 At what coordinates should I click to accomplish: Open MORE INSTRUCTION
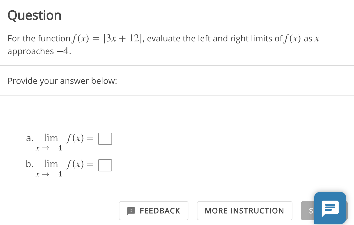pos(244,210)
